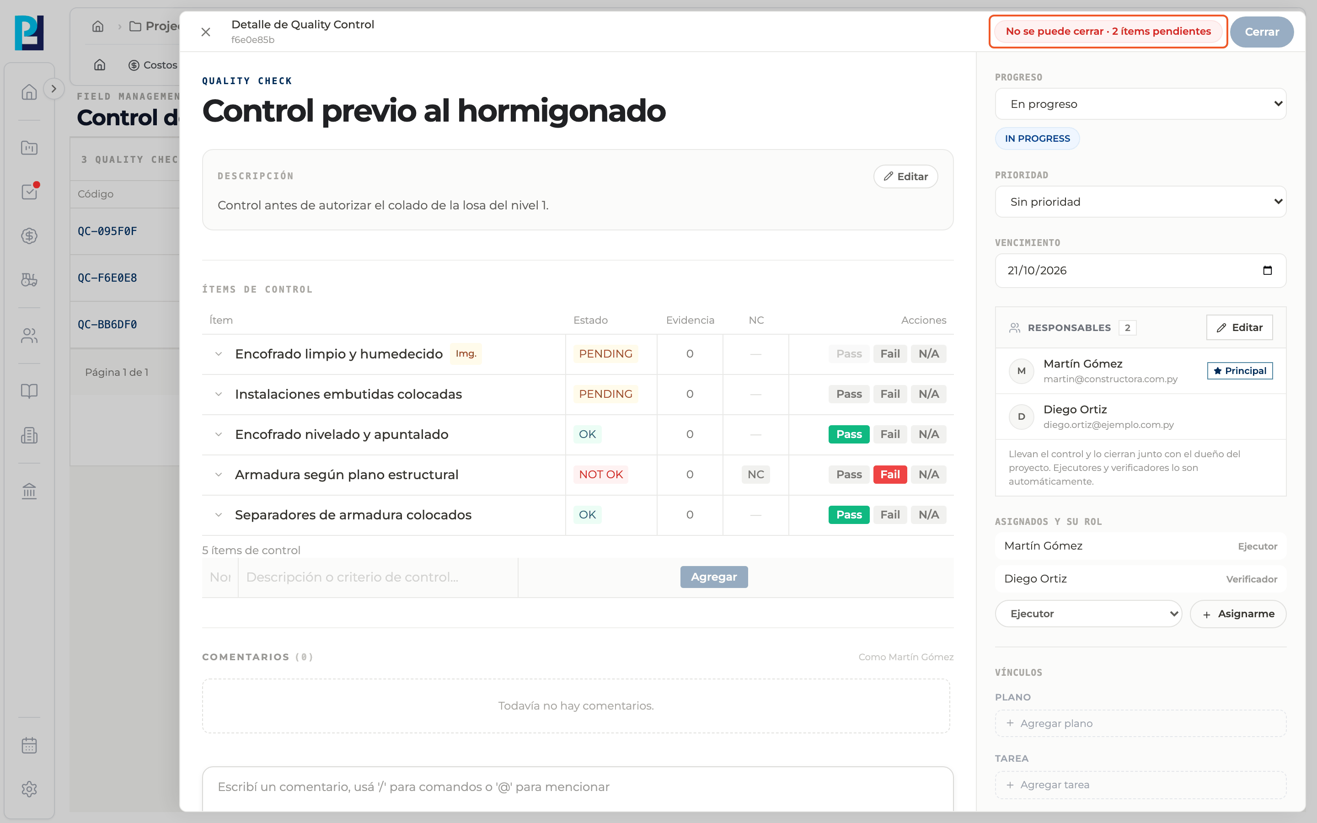Click the Cerrar button
This screenshot has height=823, width=1317.
click(1262, 32)
